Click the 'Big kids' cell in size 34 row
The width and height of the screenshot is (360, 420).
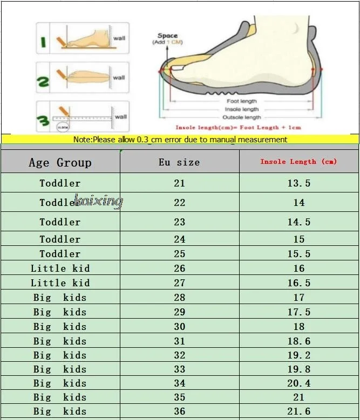[x=60, y=383]
